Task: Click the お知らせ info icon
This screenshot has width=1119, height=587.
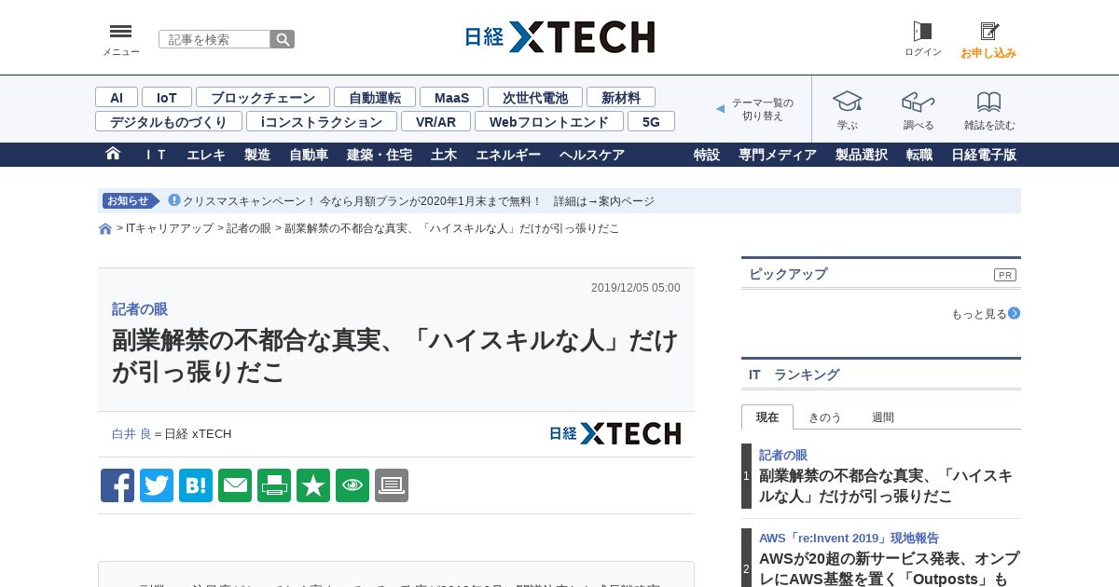Action: pos(173,200)
